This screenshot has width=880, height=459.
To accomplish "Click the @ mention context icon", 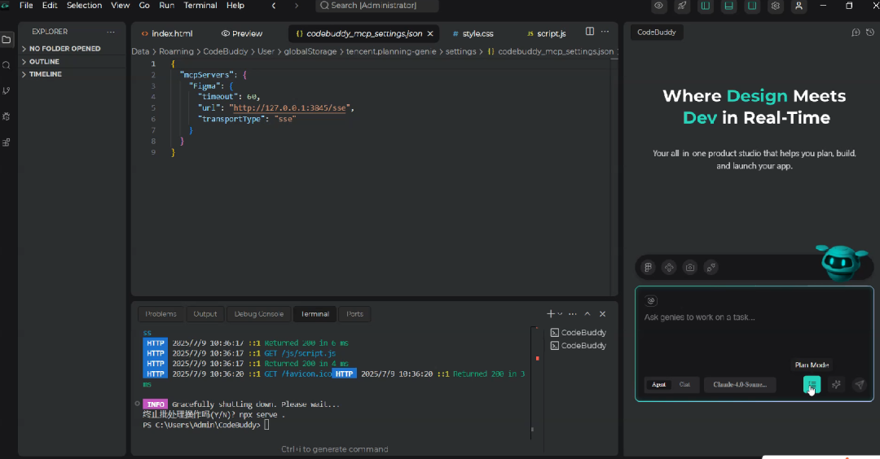I will coord(651,301).
